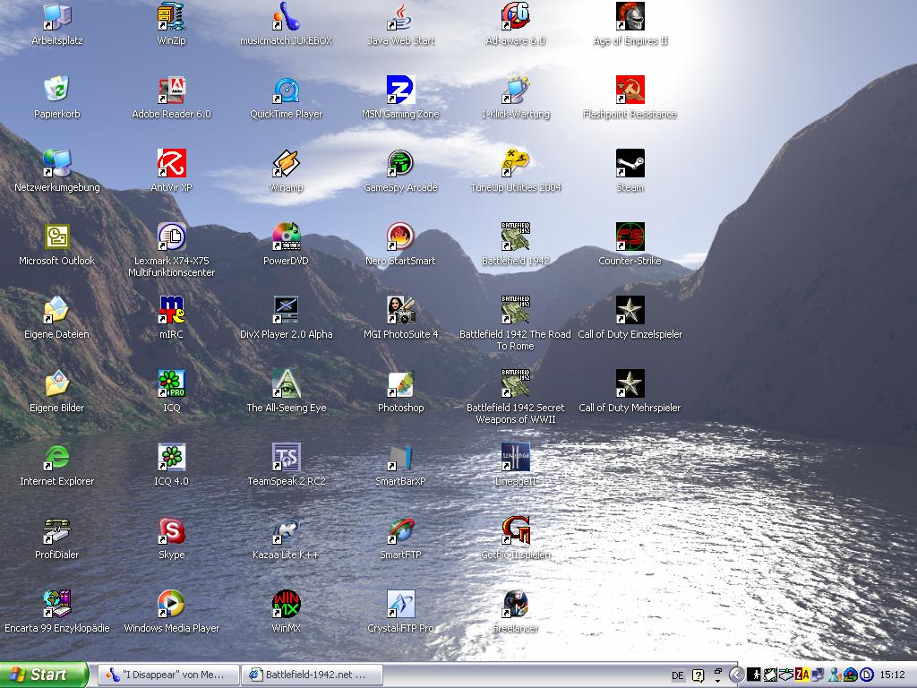The width and height of the screenshot is (917, 688).
Task: Switch to the Battlefield-1942.net taskbar window
Action: [313, 675]
